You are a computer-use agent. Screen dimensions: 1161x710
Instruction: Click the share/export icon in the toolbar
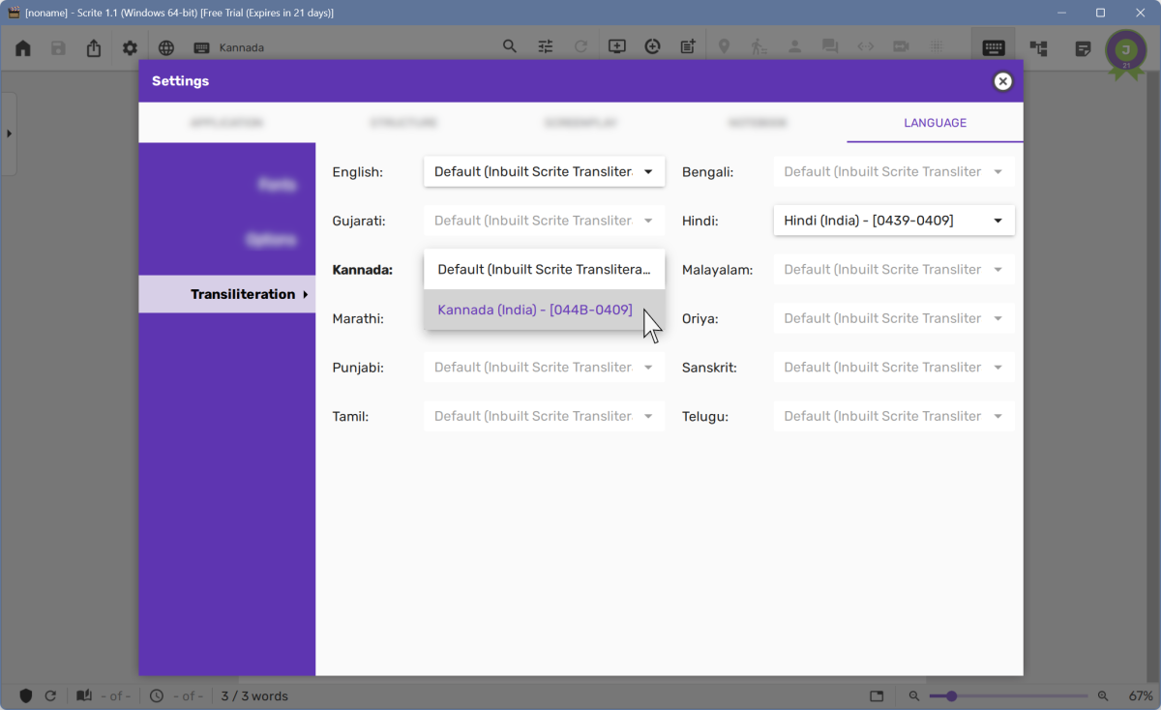(x=94, y=46)
